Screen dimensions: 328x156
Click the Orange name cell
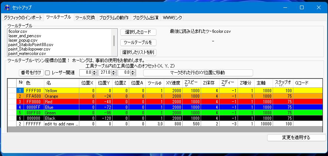(62, 96)
